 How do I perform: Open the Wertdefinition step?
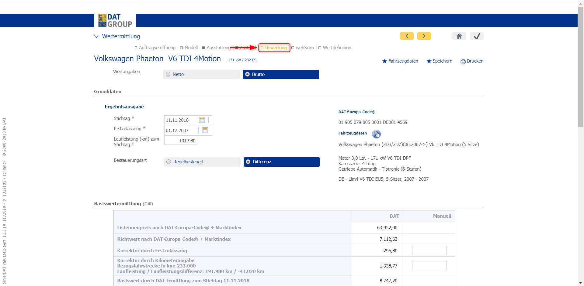click(x=335, y=48)
